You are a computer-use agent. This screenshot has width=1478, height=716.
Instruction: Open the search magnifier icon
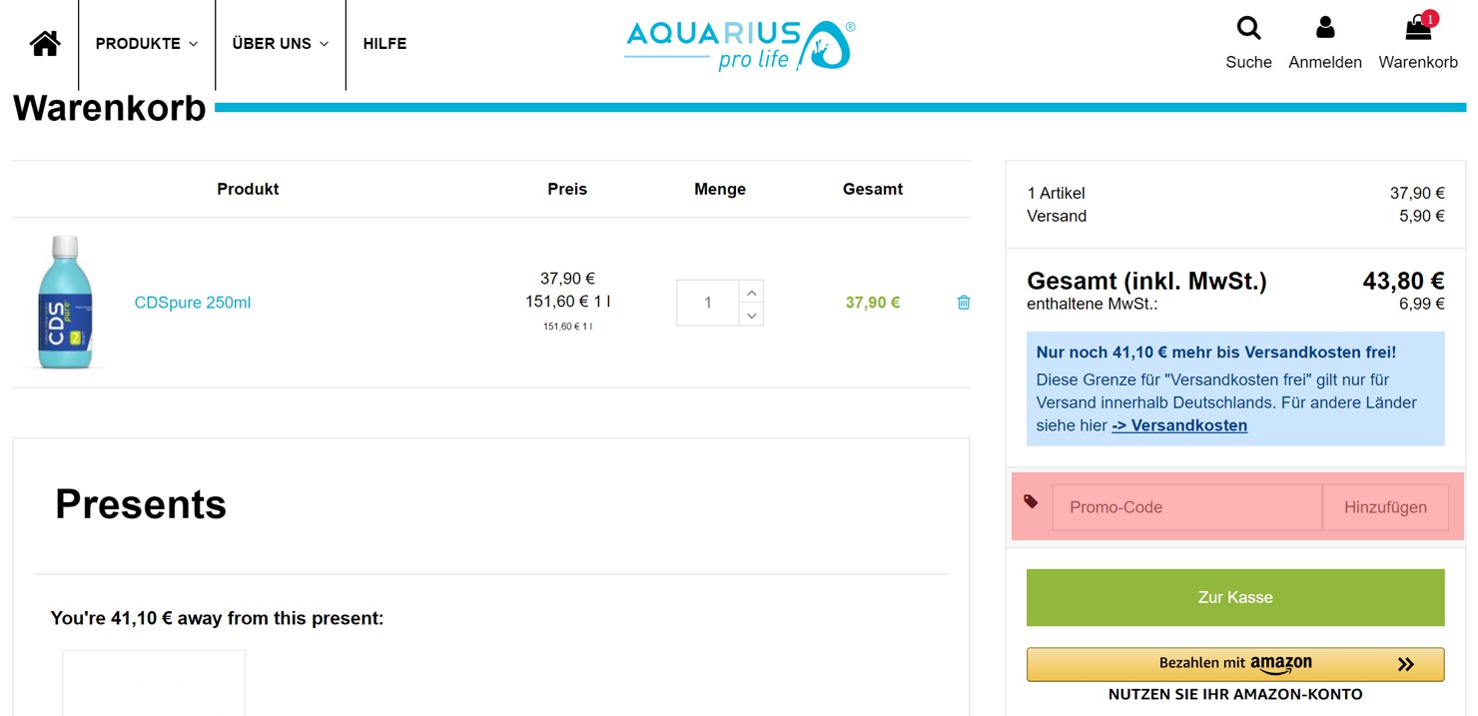click(x=1248, y=28)
